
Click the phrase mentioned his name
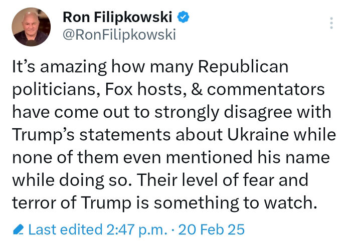pyautogui.click(x=248, y=157)
